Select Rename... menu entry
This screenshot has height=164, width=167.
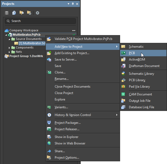point(83,79)
